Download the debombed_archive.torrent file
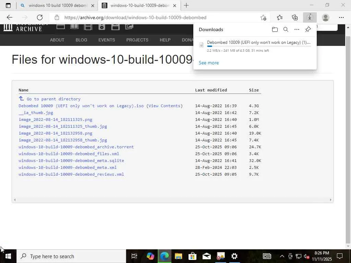This screenshot has width=351, height=263. coord(76,147)
